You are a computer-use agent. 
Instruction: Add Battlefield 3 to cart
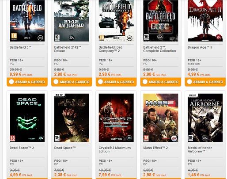(x=27, y=82)
